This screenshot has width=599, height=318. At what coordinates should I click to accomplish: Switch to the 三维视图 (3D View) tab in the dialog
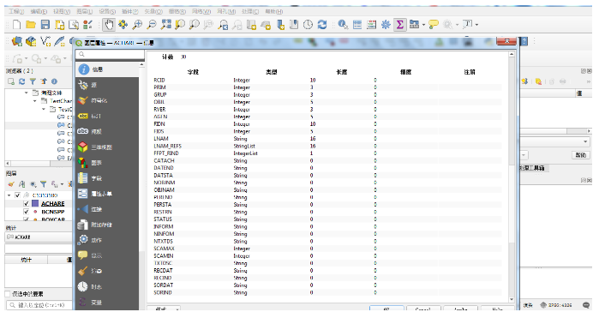pos(107,147)
